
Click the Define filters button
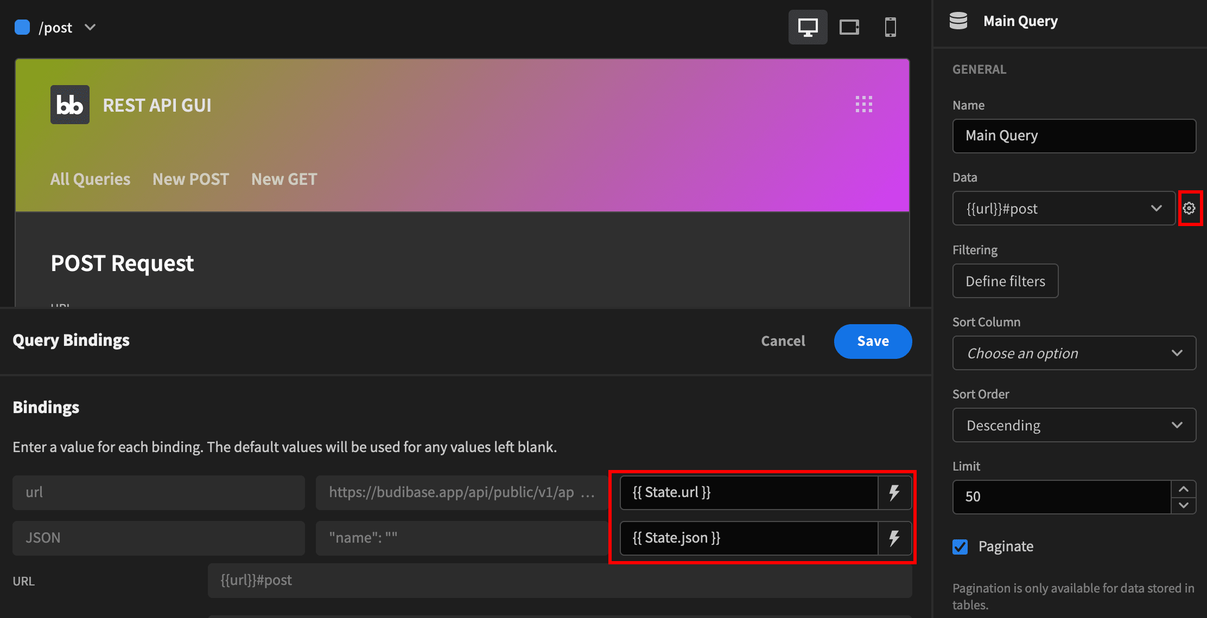1005,281
